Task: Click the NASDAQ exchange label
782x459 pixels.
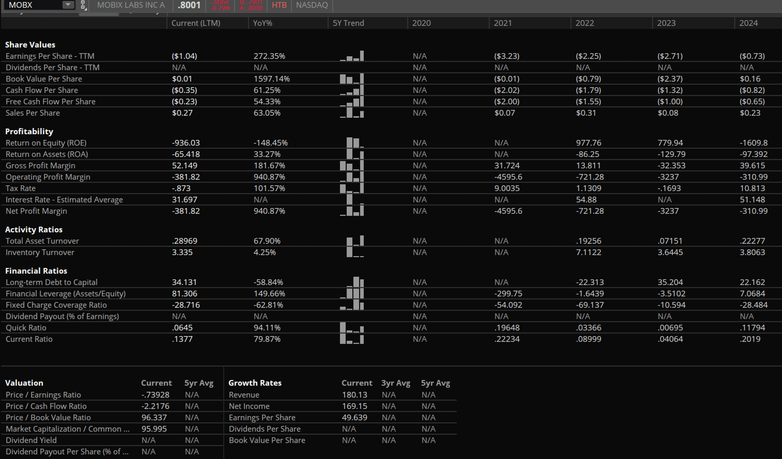Action: 312,5
